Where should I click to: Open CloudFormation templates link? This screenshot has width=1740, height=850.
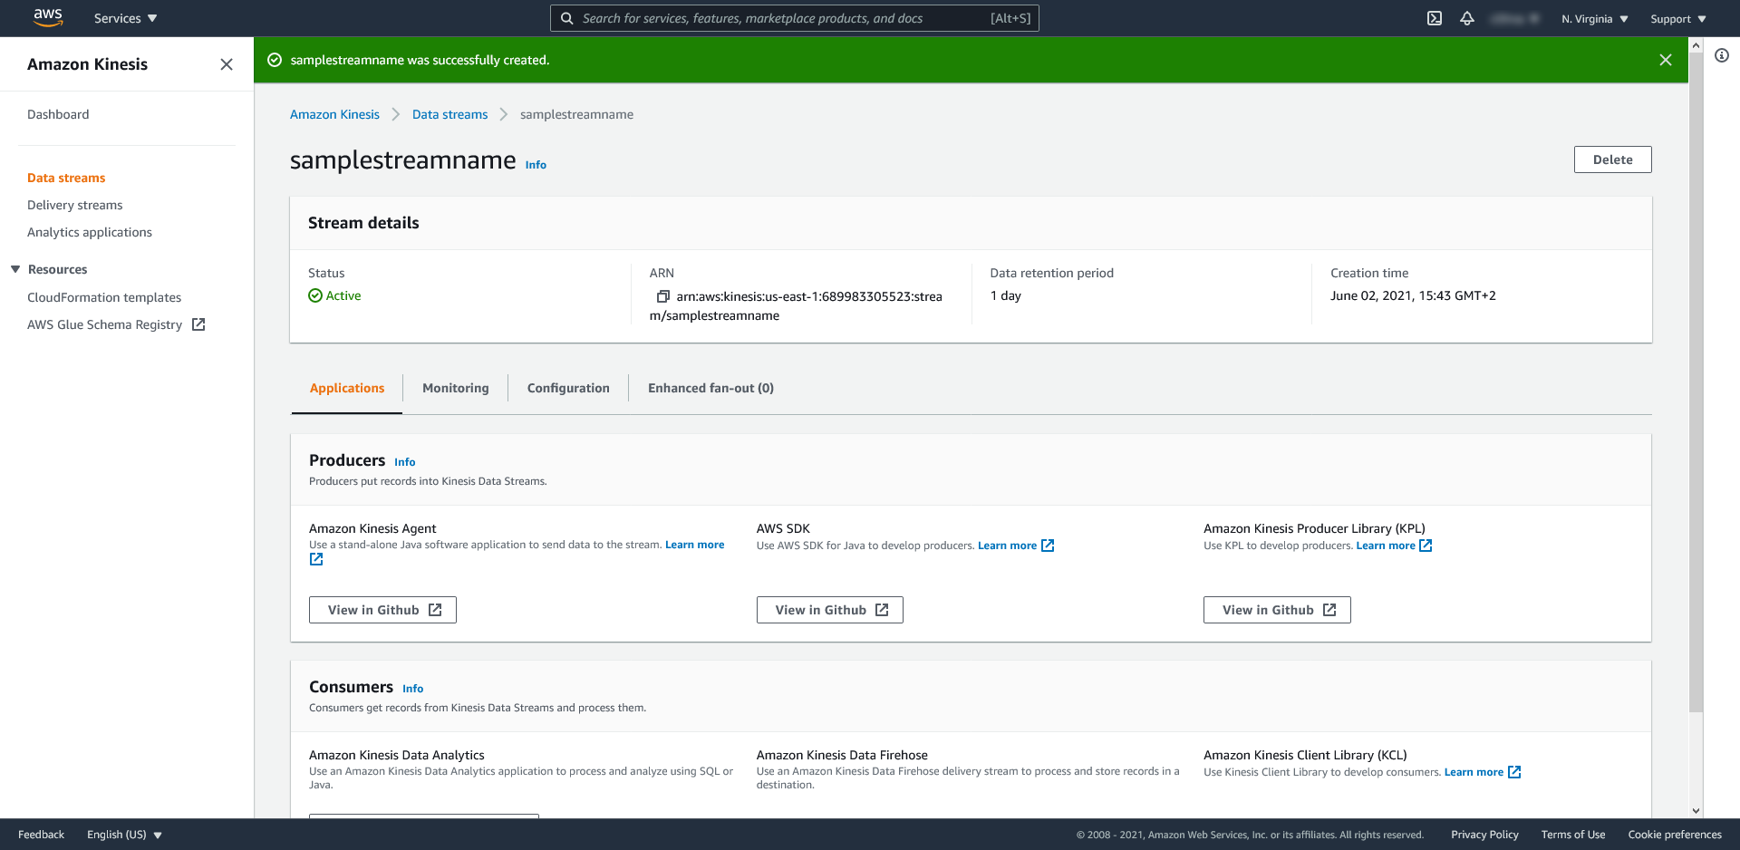(x=104, y=297)
